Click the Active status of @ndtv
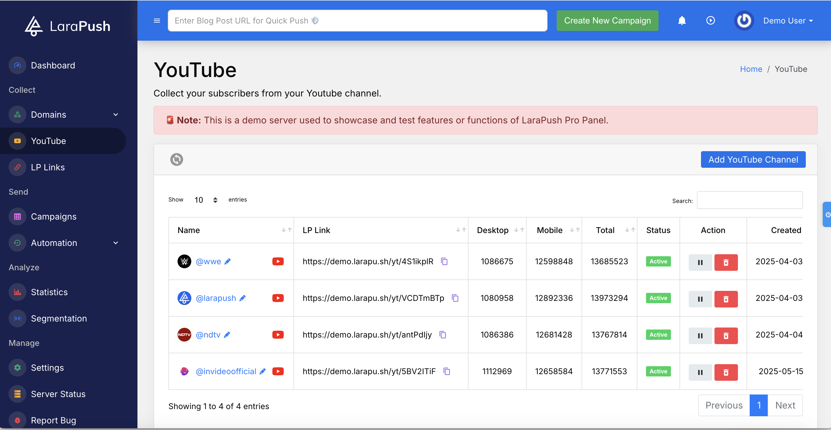 click(x=658, y=335)
